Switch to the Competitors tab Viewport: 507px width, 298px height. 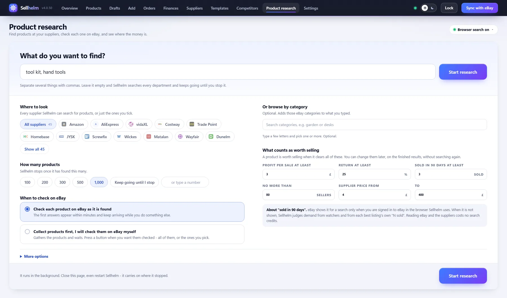click(x=247, y=8)
